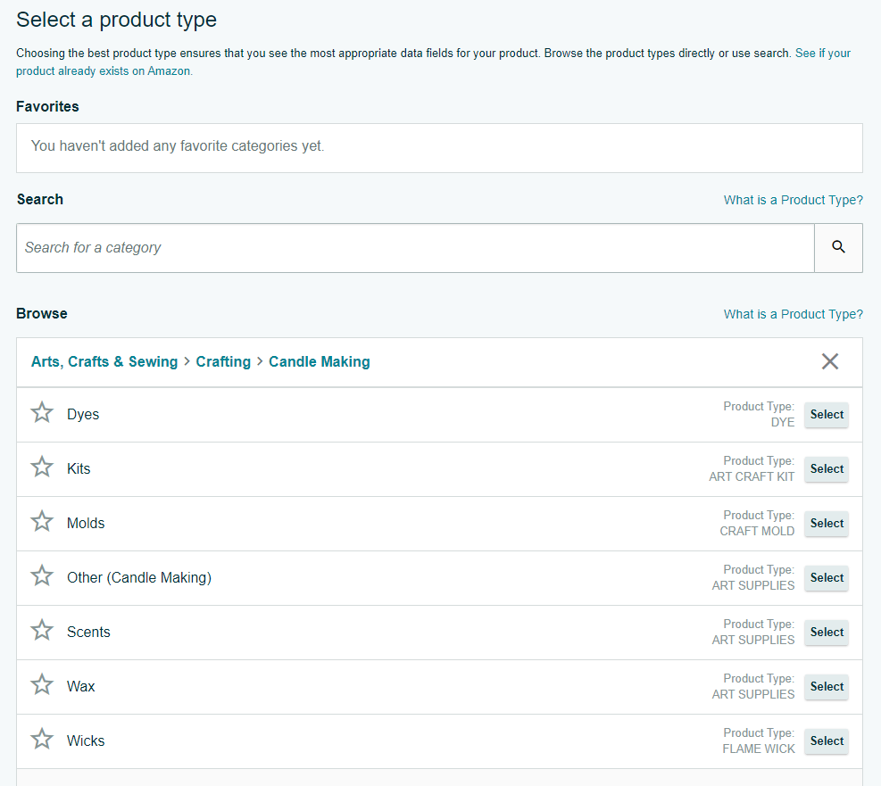Mark Kits as favorite with star
Screen dimensions: 881x786
coord(42,467)
